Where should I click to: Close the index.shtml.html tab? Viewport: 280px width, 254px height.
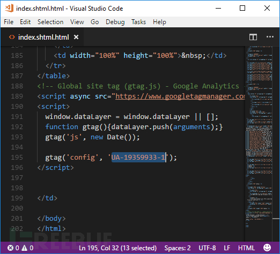[76, 37]
